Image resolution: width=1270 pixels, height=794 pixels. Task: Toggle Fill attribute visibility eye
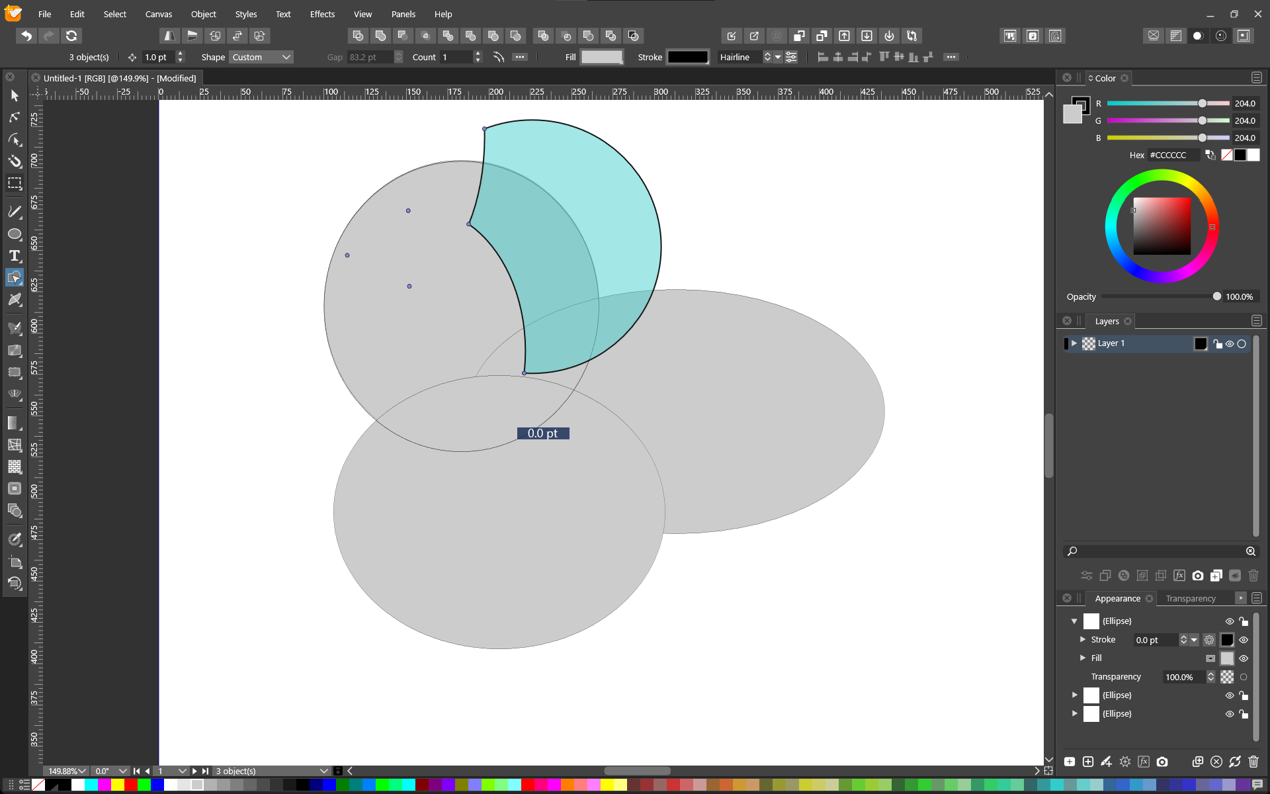pos(1244,658)
